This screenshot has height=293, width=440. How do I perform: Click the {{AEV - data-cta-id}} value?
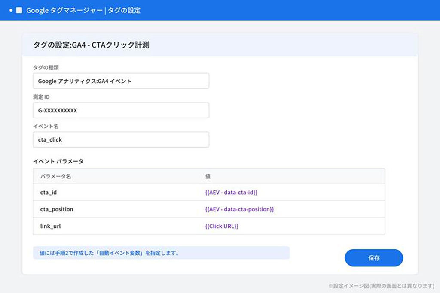point(231,193)
